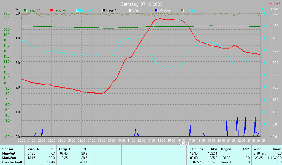
Task: Click the 20.47 average indoor temperature
Action: tap(83, 162)
